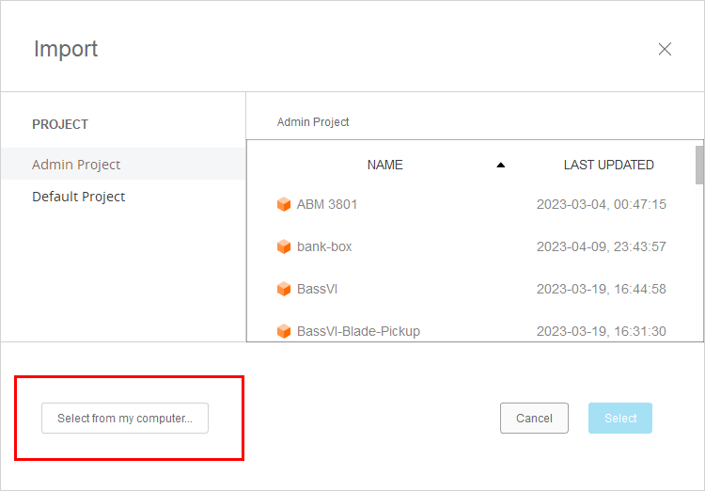Click the 2023-04-09, 23:43:57 timestamp
Screen dimensions: 705x491
(601, 246)
